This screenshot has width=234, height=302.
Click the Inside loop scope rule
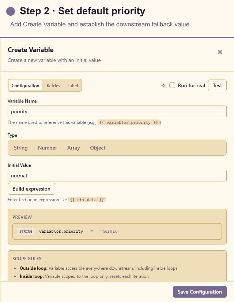(84, 276)
